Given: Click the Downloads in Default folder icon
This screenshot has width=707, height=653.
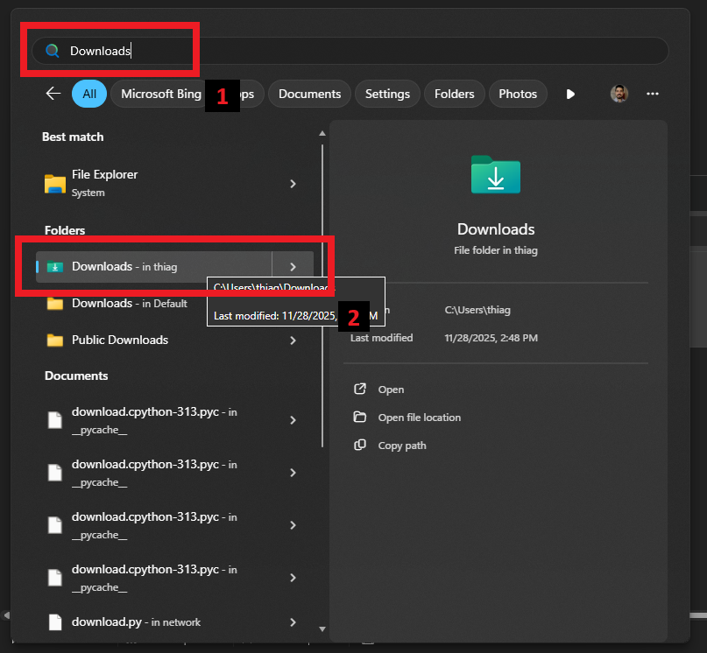Looking at the screenshot, I should pos(55,303).
